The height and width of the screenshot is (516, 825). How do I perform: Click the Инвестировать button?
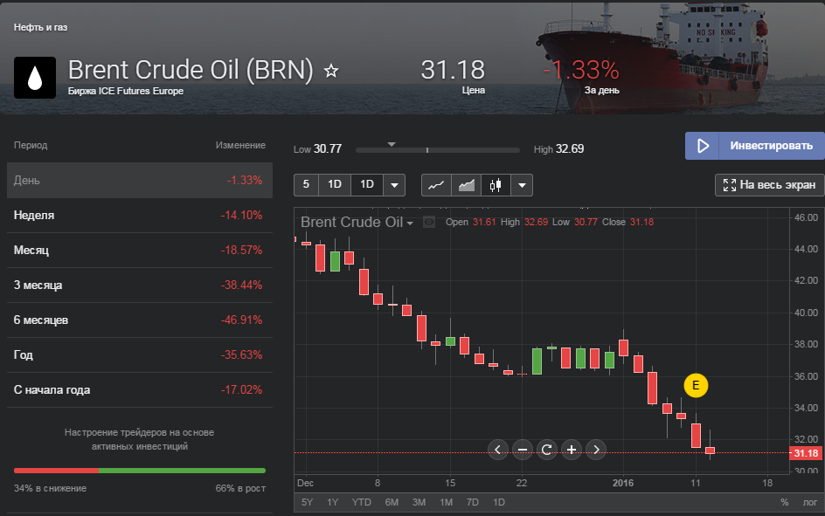pos(755,146)
